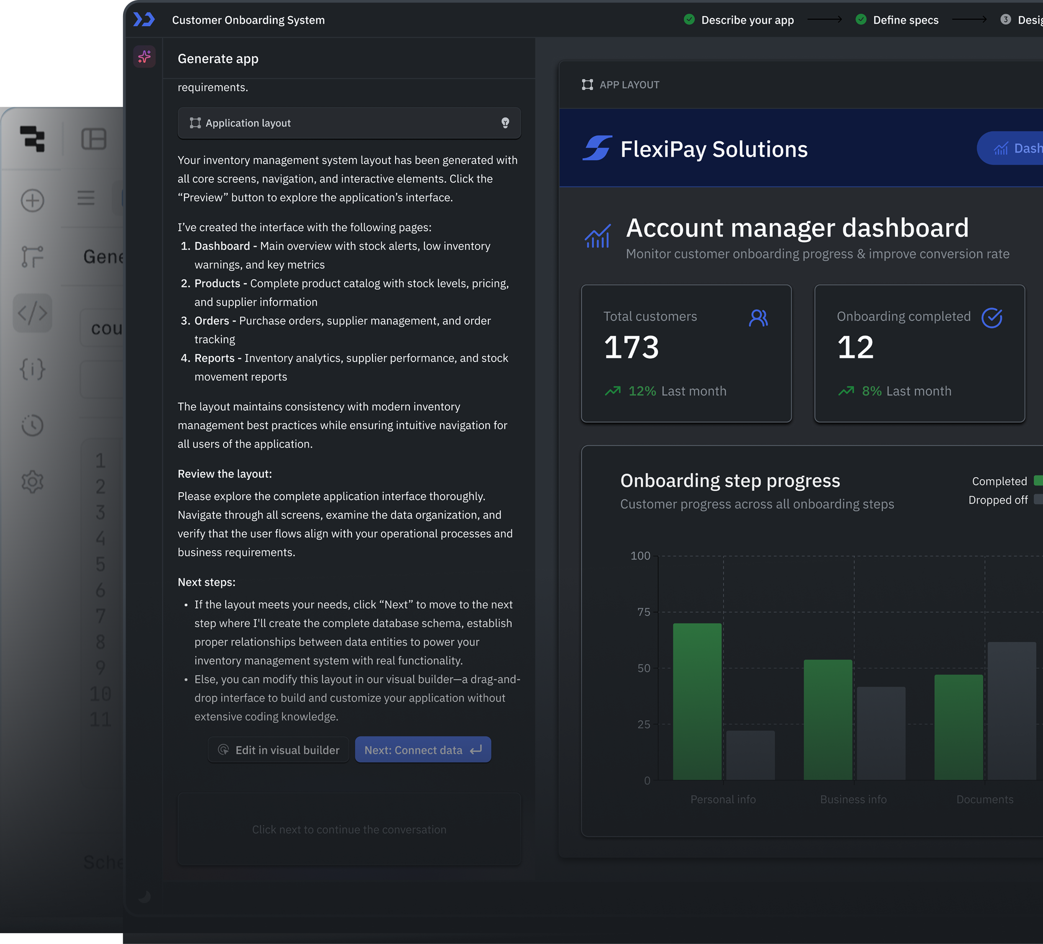The width and height of the screenshot is (1043, 944).
Task: Click the AI sparkle icon in sidebar
Action: (x=144, y=57)
